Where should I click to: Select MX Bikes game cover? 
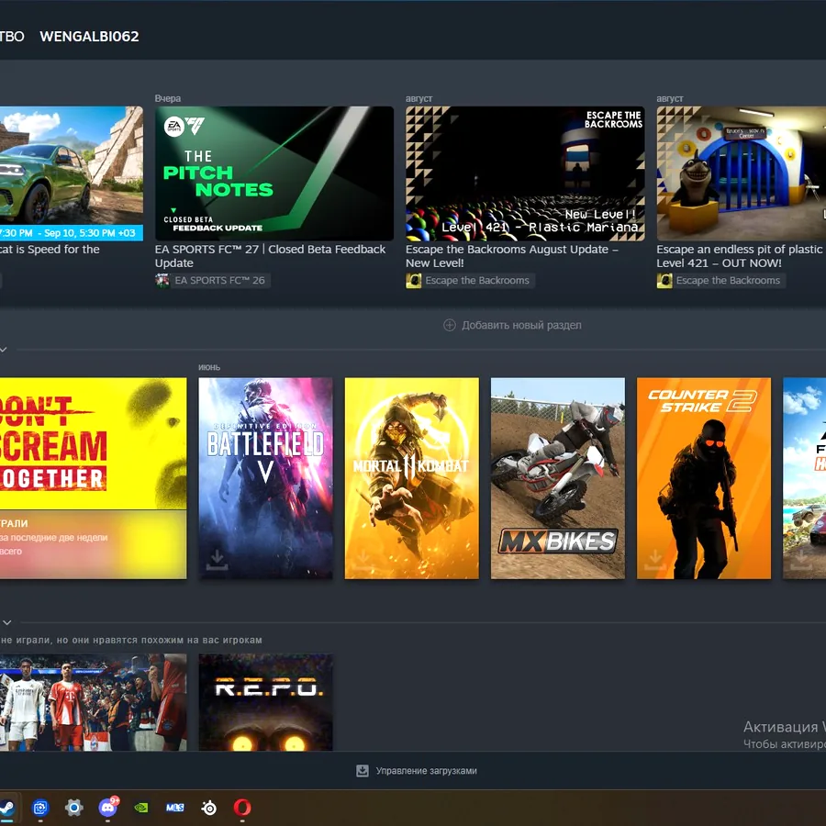click(x=558, y=478)
